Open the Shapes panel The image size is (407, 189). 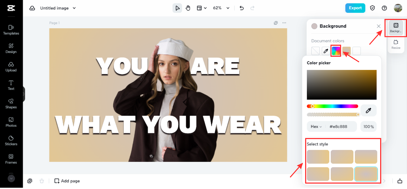coord(11,104)
